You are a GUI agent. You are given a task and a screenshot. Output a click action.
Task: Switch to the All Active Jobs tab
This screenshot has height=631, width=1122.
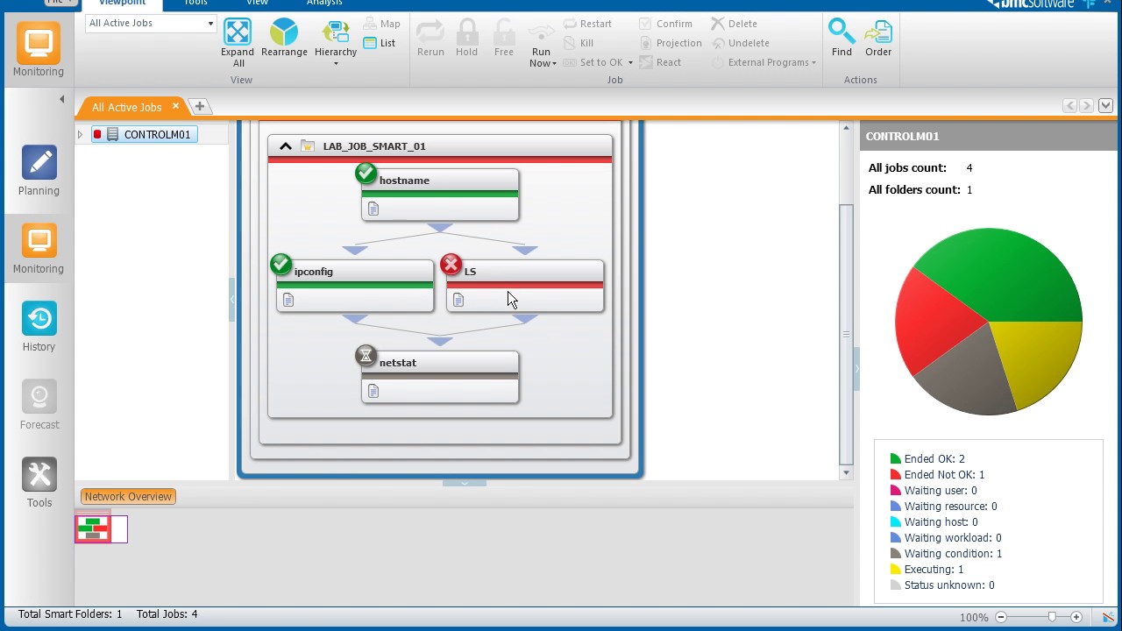126,107
